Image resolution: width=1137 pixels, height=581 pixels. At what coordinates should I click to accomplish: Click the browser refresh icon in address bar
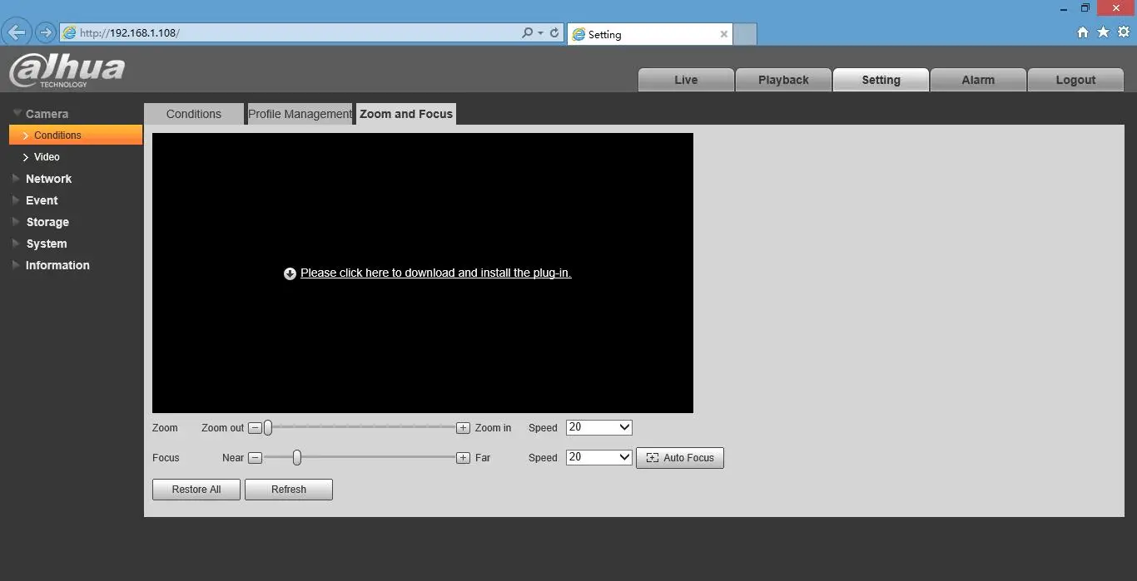(x=554, y=33)
